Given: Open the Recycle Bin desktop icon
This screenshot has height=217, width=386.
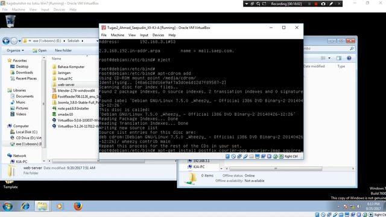Looking at the screenshot, I should 10,21.
